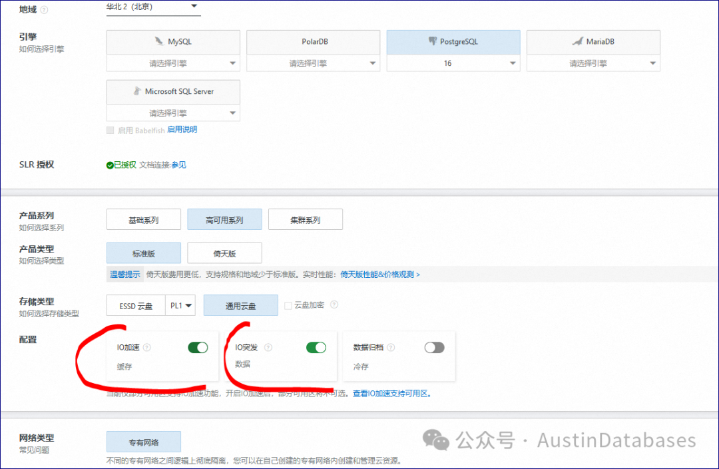Disable the IO加速 toggle
Screen dimensions: 719x469
[x=198, y=347]
